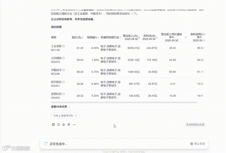The image size is (226, 153).
Task: Click revenue value 536.63亿
Action: (x=134, y=96)
